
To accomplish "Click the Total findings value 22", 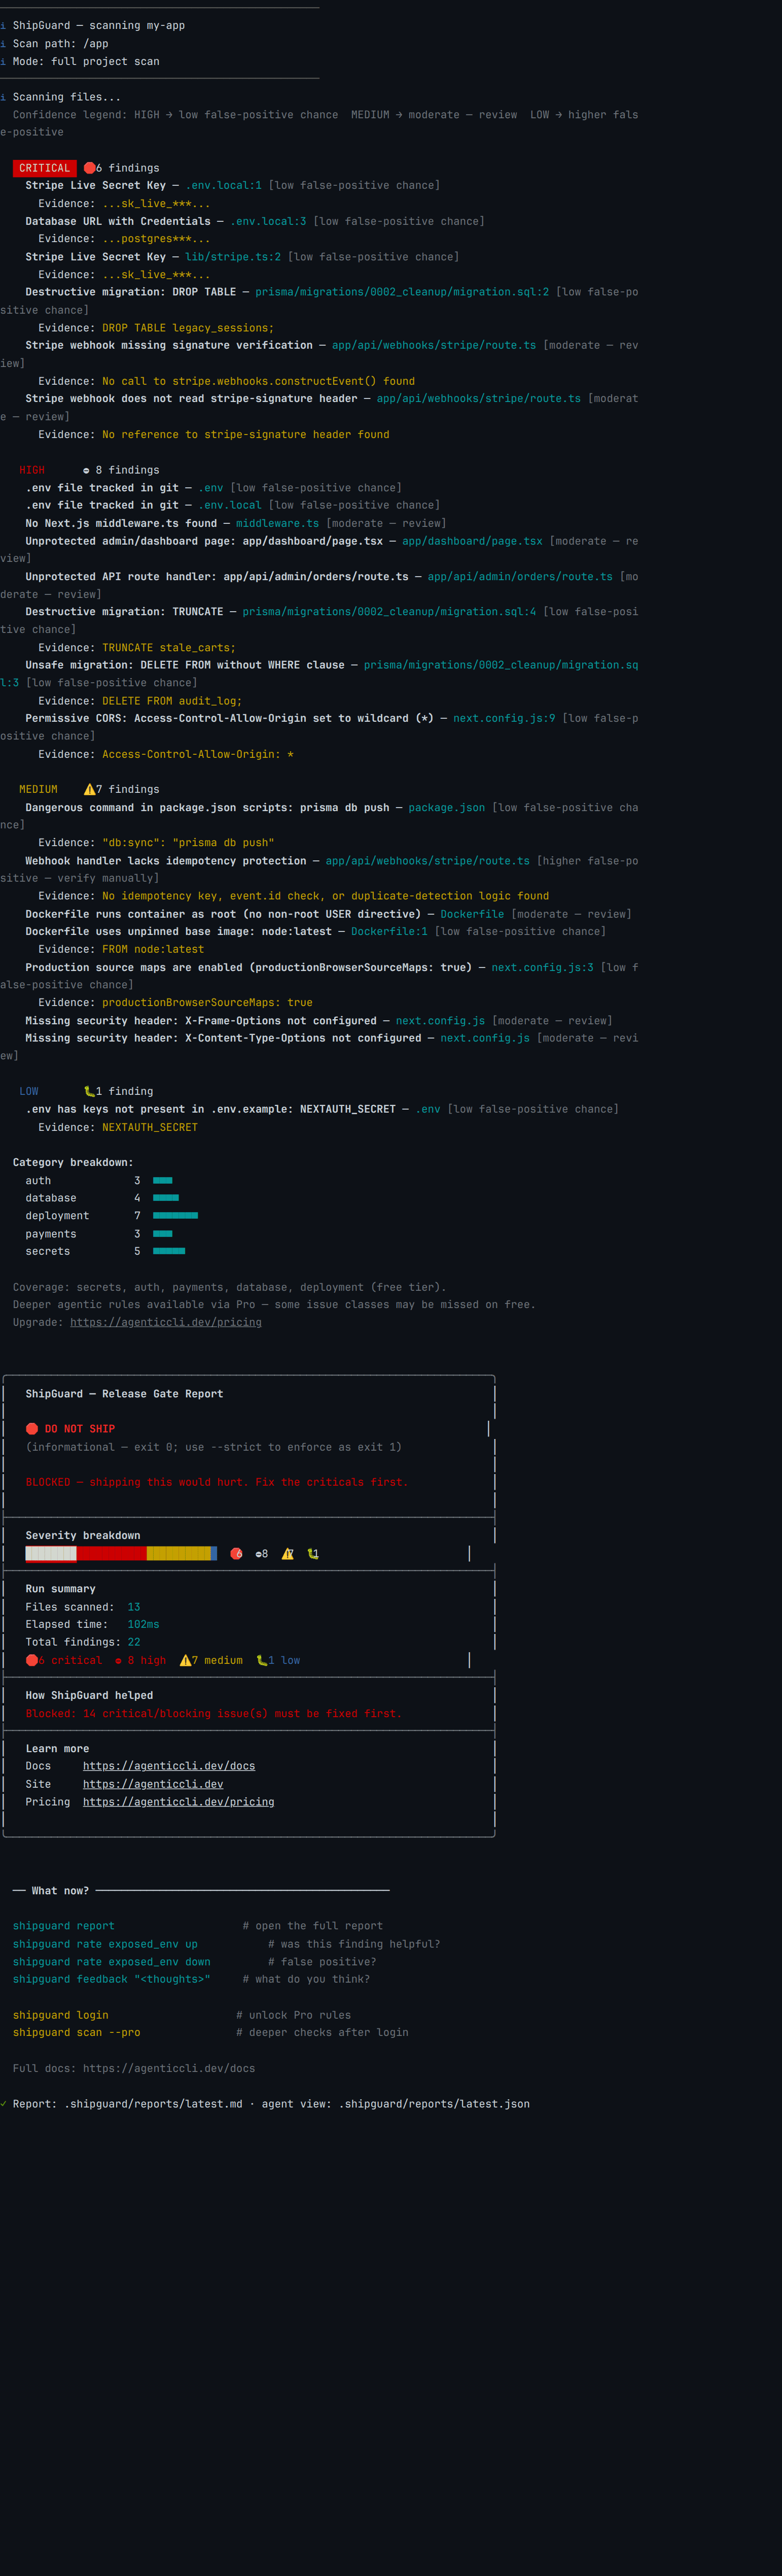I will point(134,1642).
